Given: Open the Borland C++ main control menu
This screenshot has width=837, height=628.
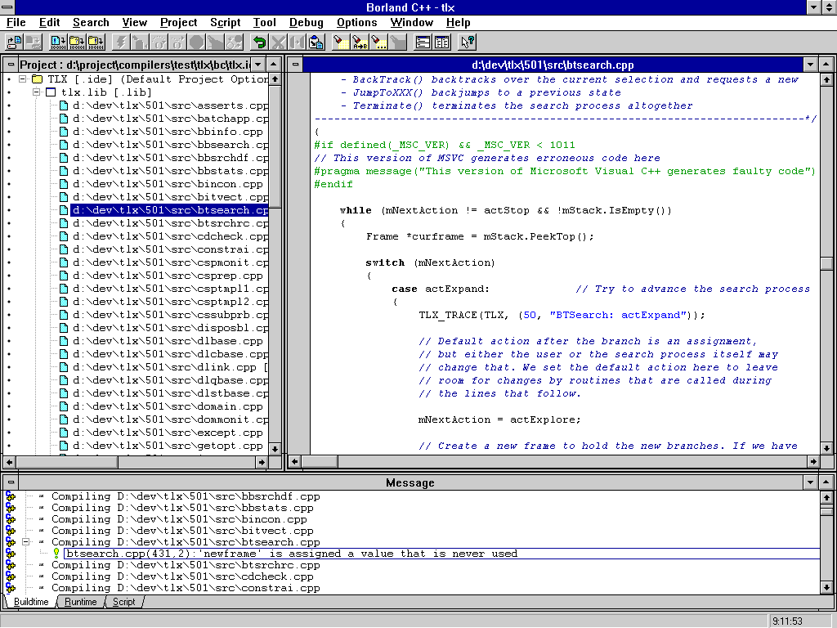Looking at the screenshot, I should (7, 7).
